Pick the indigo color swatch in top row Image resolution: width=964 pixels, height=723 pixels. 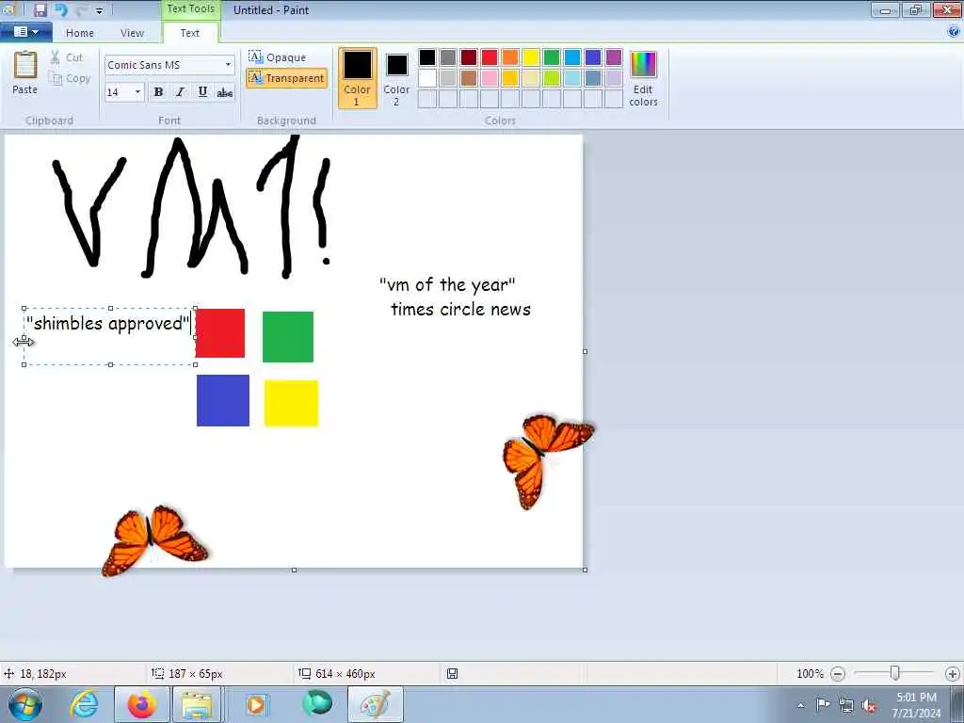pos(593,57)
